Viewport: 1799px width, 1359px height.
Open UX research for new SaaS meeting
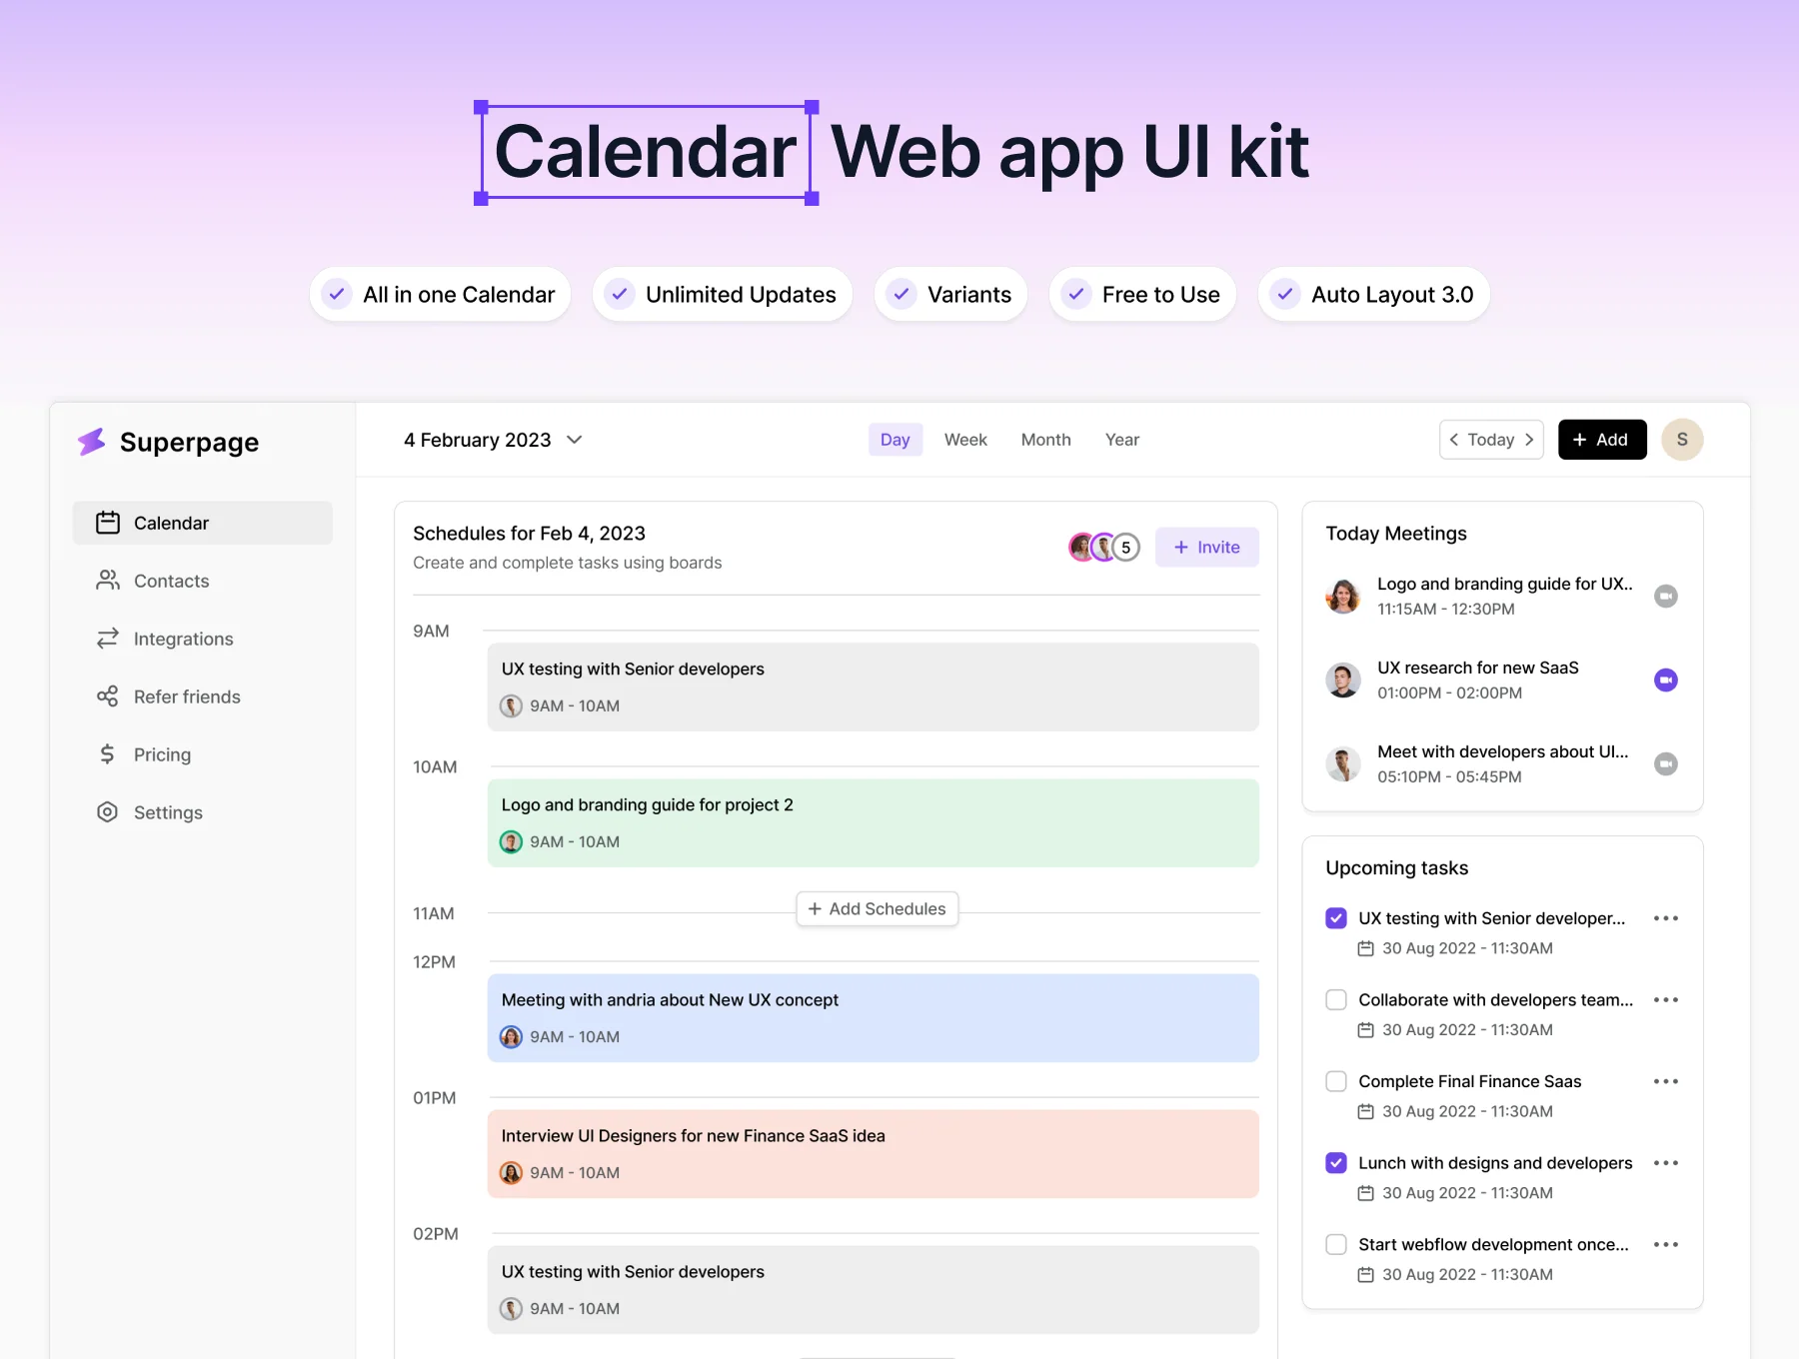point(1477,668)
